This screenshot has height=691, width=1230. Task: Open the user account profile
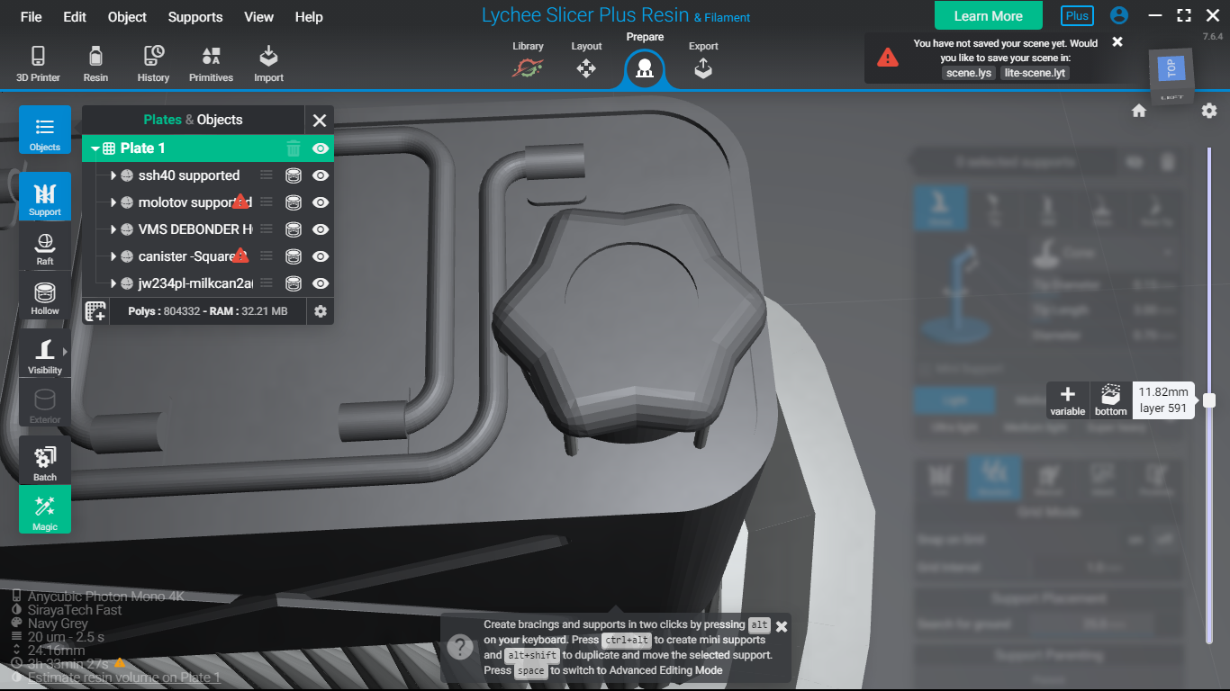[x=1119, y=16]
